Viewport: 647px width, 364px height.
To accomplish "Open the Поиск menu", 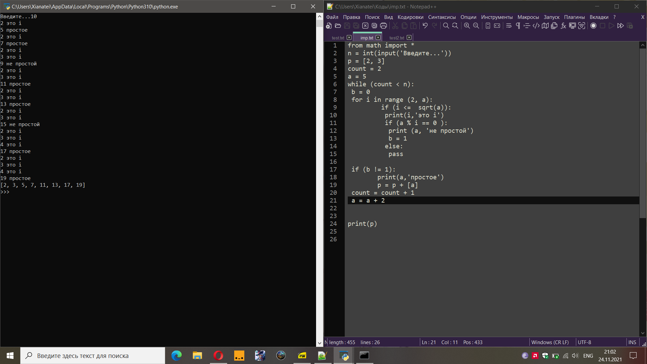I will coord(372,17).
